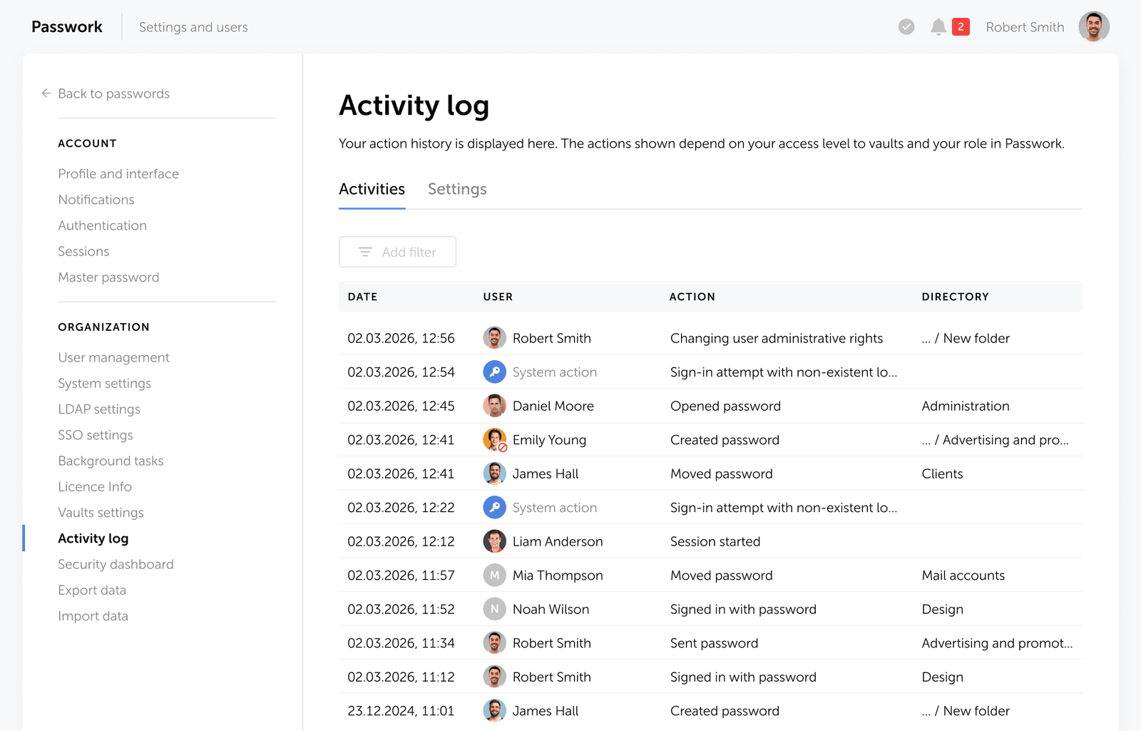
Task: Click 'Session started' action
Action: click(715, 541)
